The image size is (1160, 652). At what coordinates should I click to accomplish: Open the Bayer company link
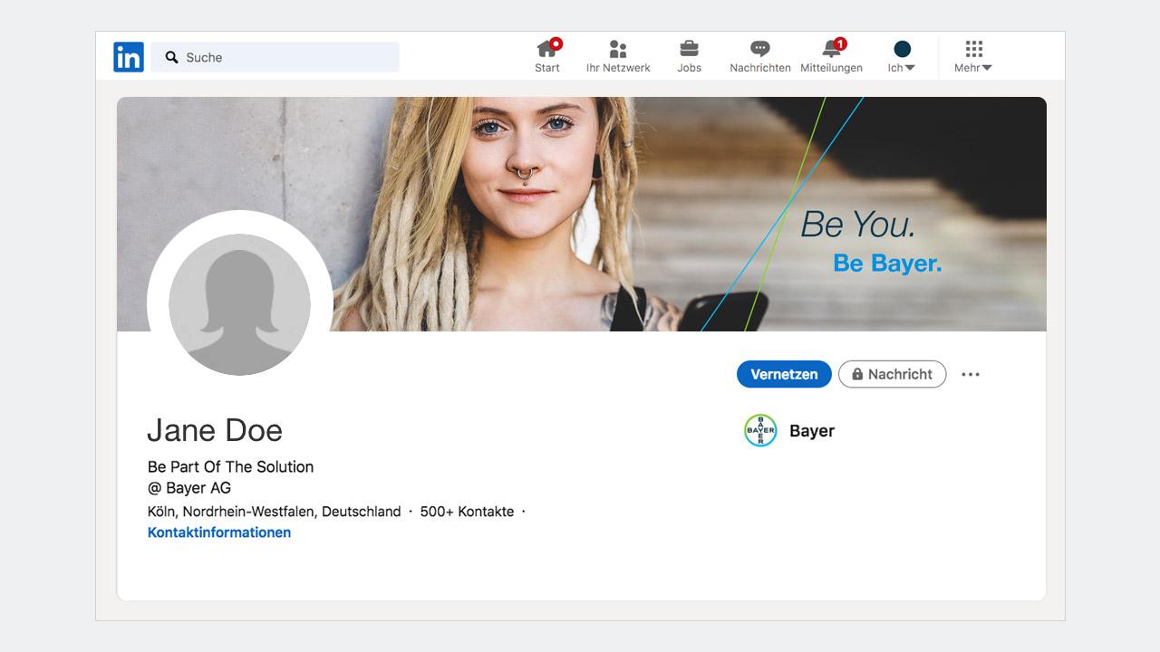pyautogui.click(x=812, y=431)
